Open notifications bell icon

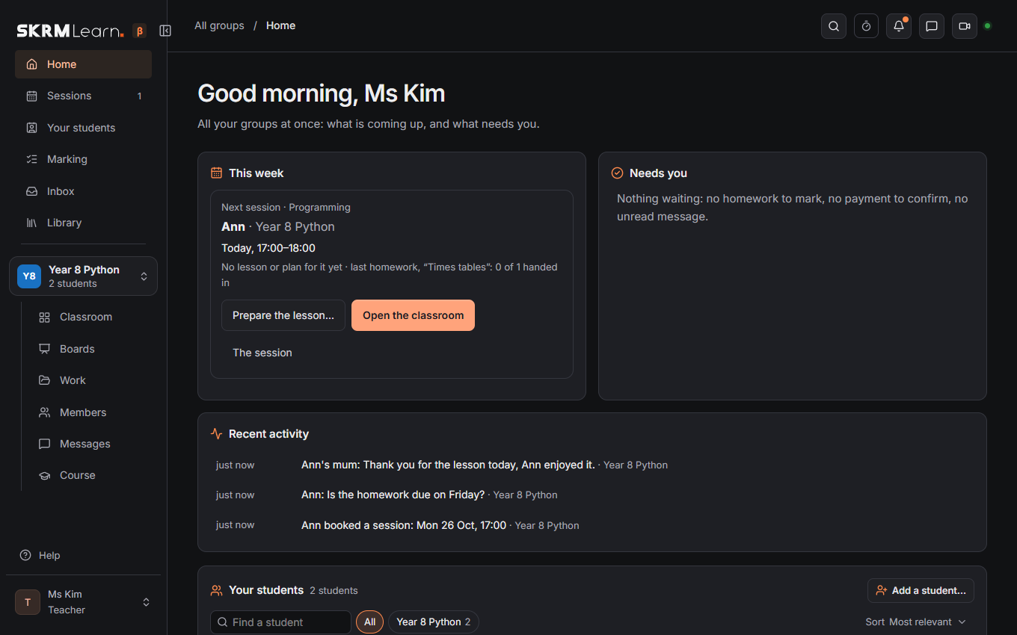point(899,26)
